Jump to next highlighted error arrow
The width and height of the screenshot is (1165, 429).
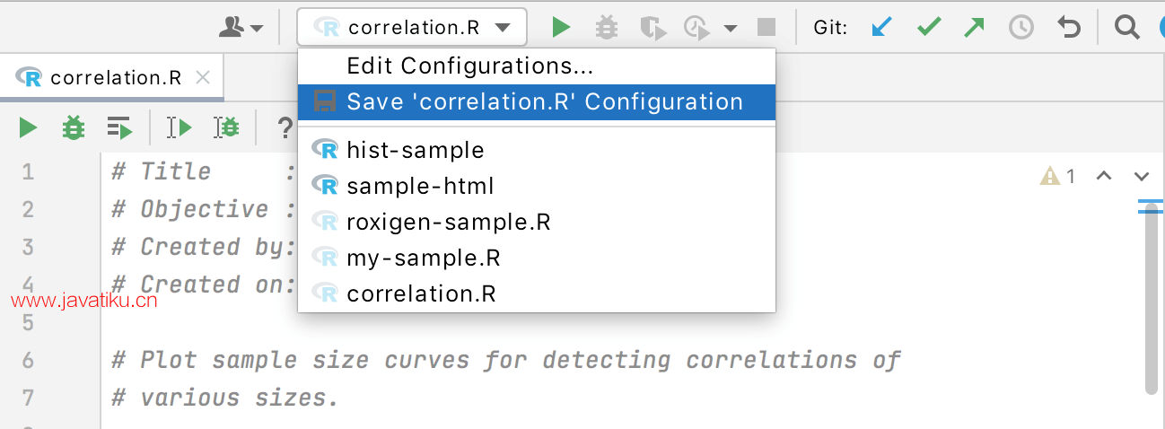pos(1141,176)
